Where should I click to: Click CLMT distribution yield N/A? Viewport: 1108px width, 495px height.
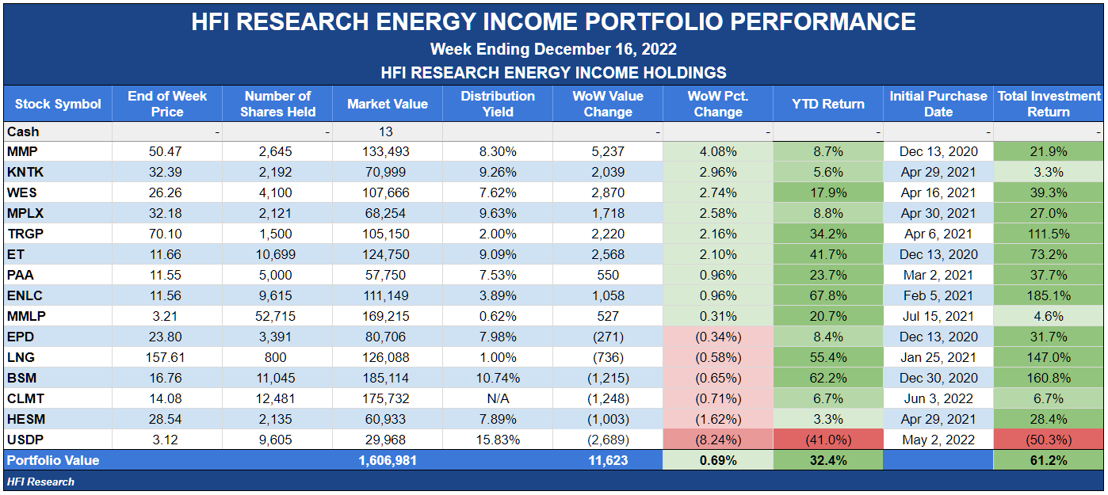[x=498, y=398]
